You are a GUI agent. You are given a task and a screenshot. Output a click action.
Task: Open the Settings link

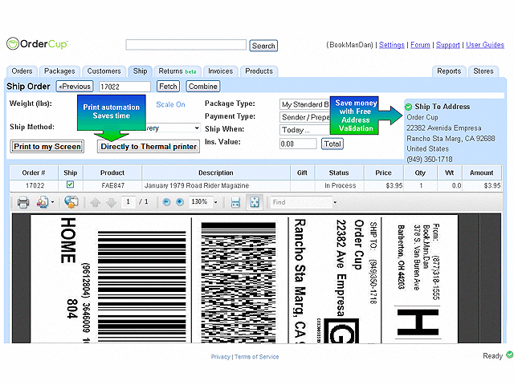[391, 45]
